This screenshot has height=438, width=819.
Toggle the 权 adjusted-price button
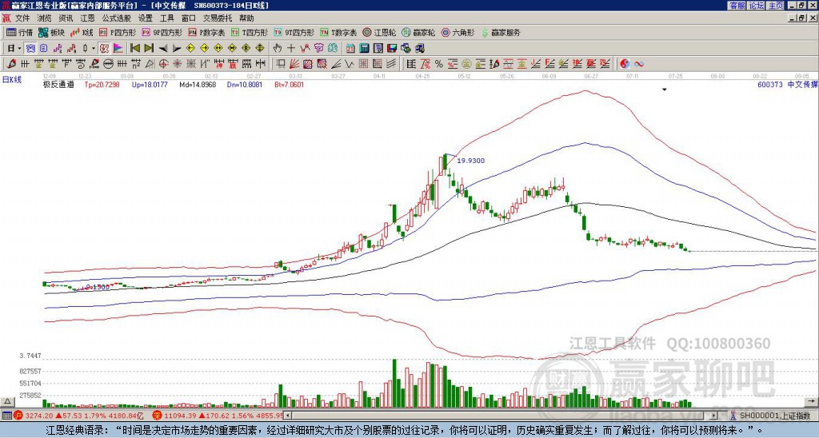pos(104,48)
